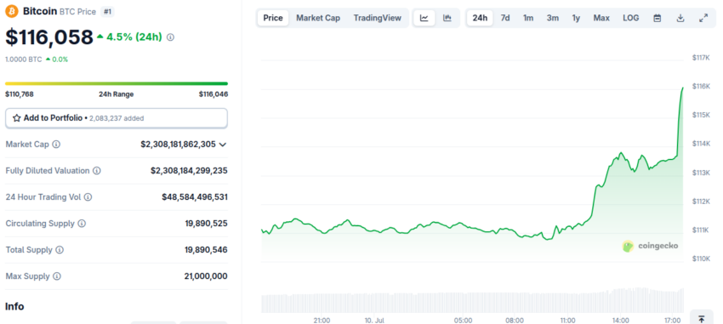Open the TradingView tab
The width and height of the screenshot is (723, 324).
tap(377, 18)
